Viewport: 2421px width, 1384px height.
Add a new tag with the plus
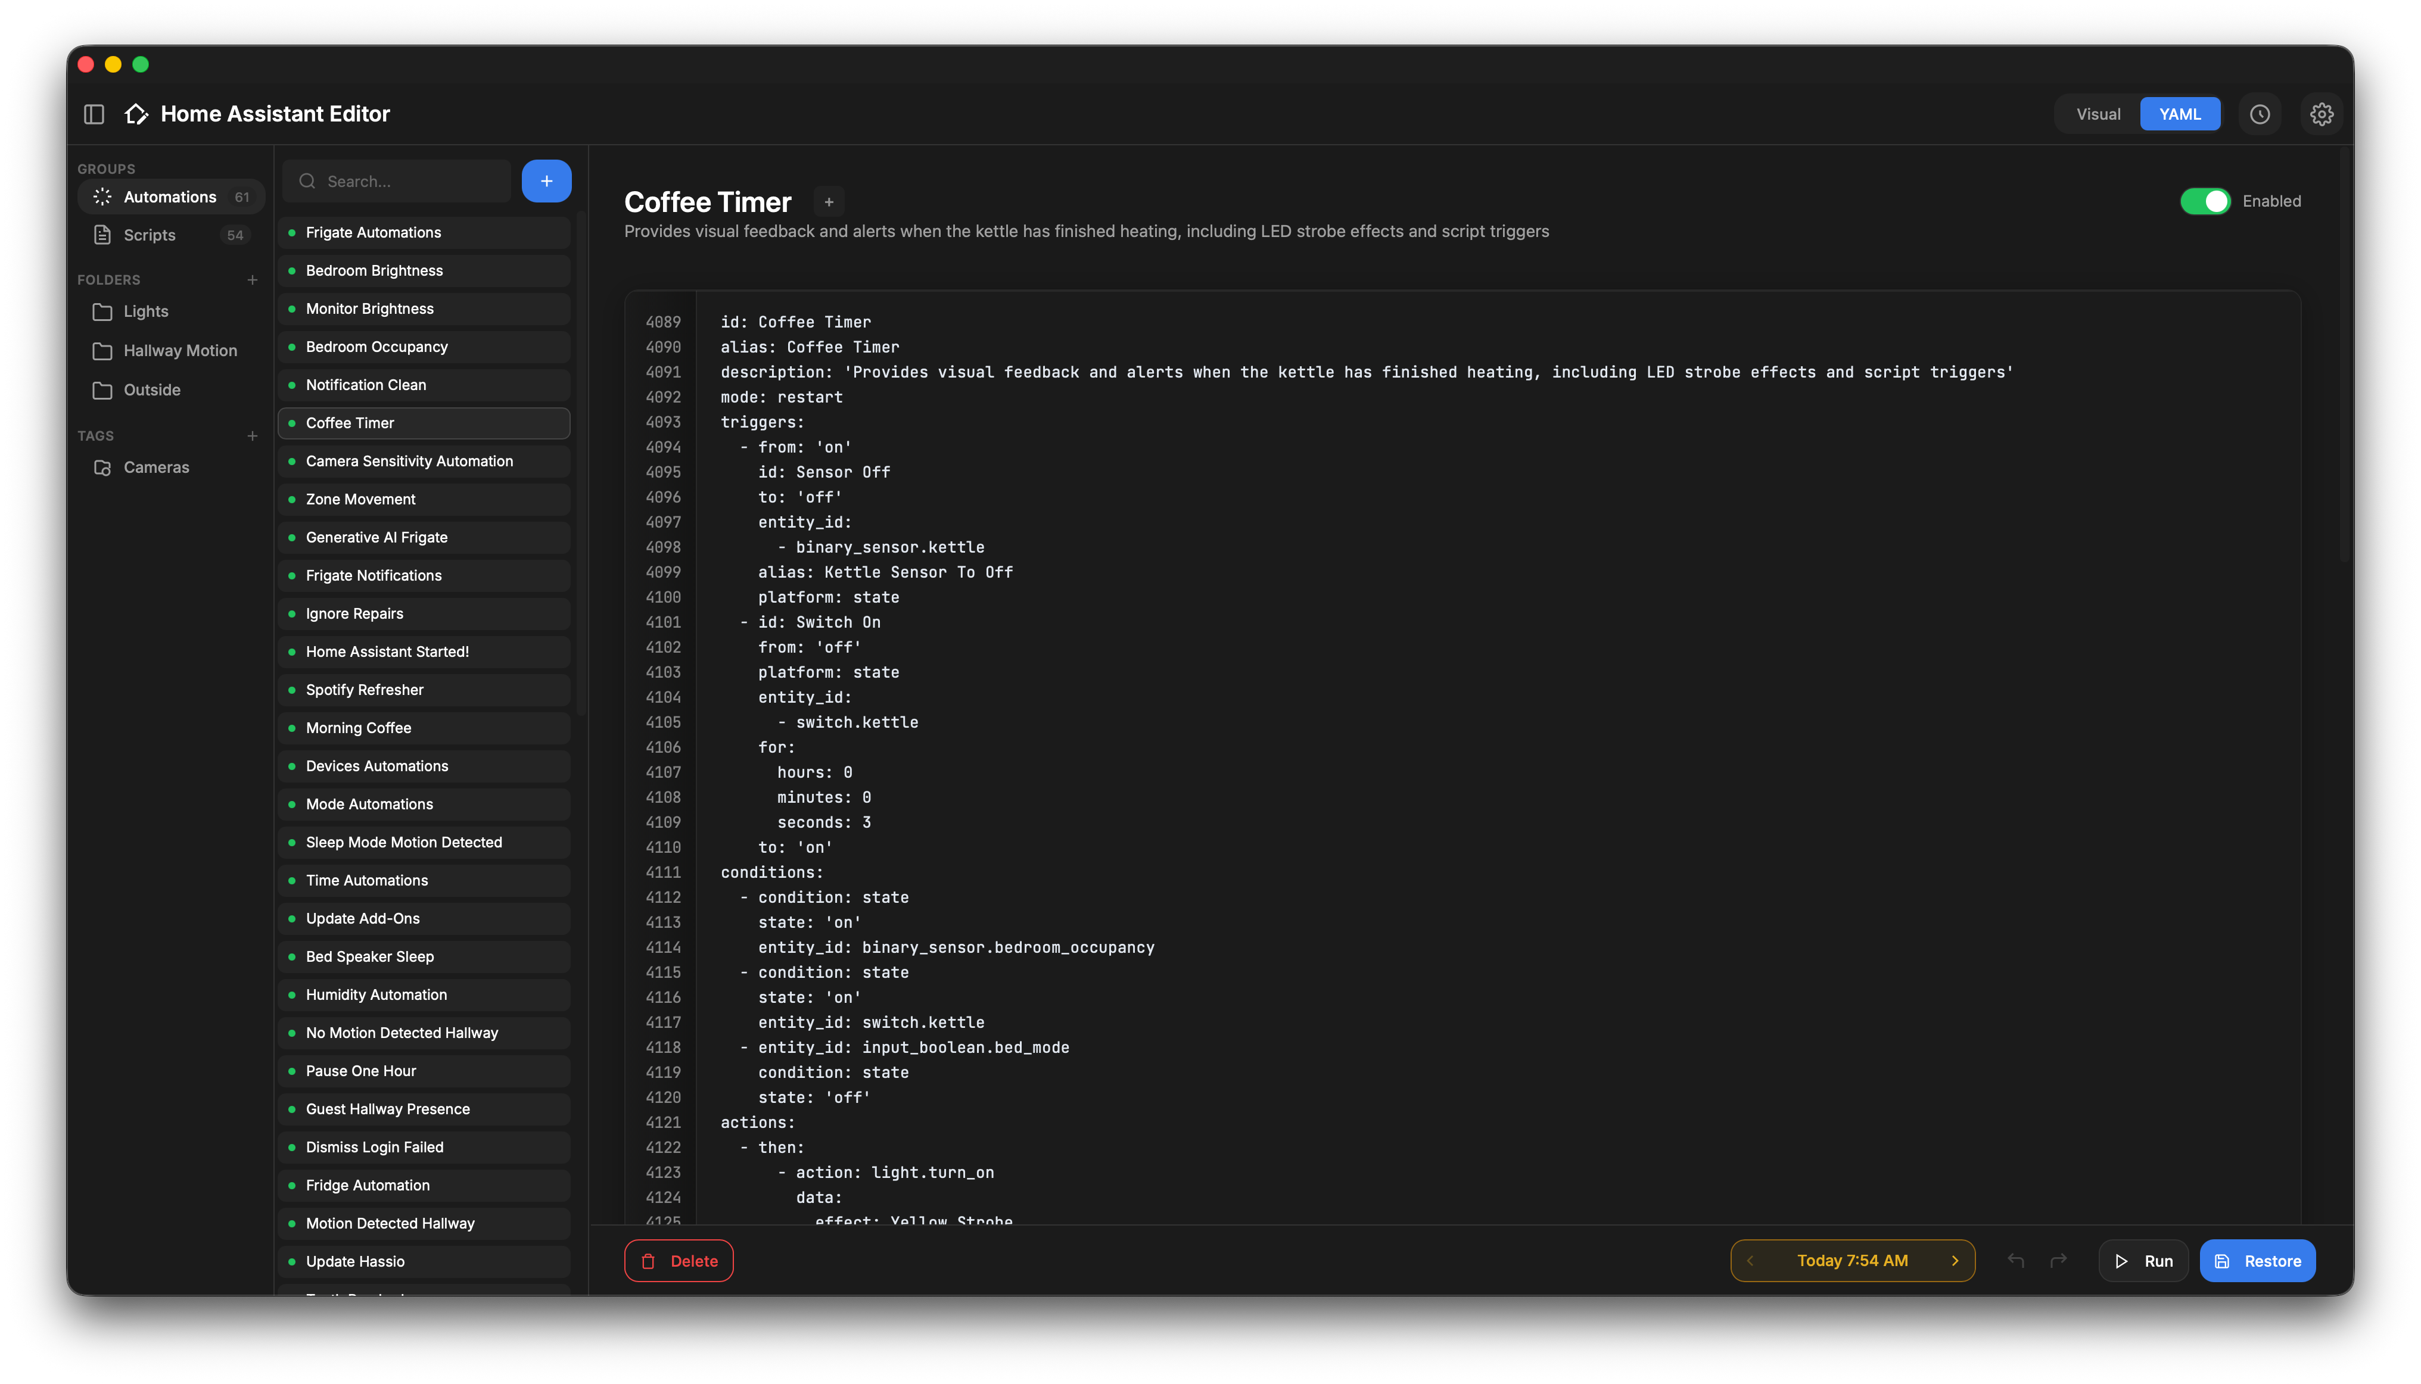tap(252, 435)
